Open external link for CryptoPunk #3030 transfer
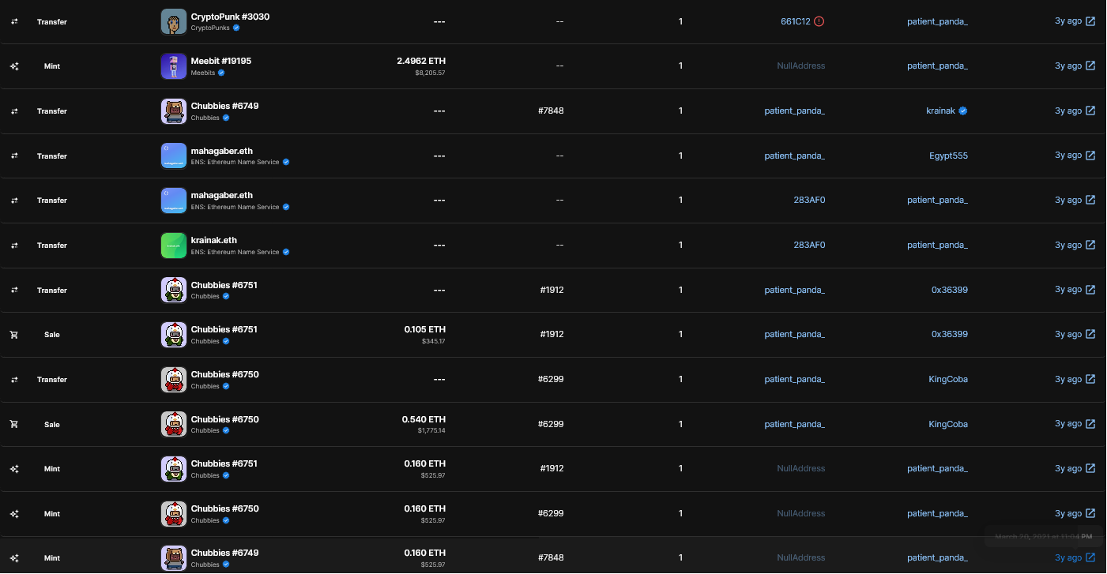 1090,21
